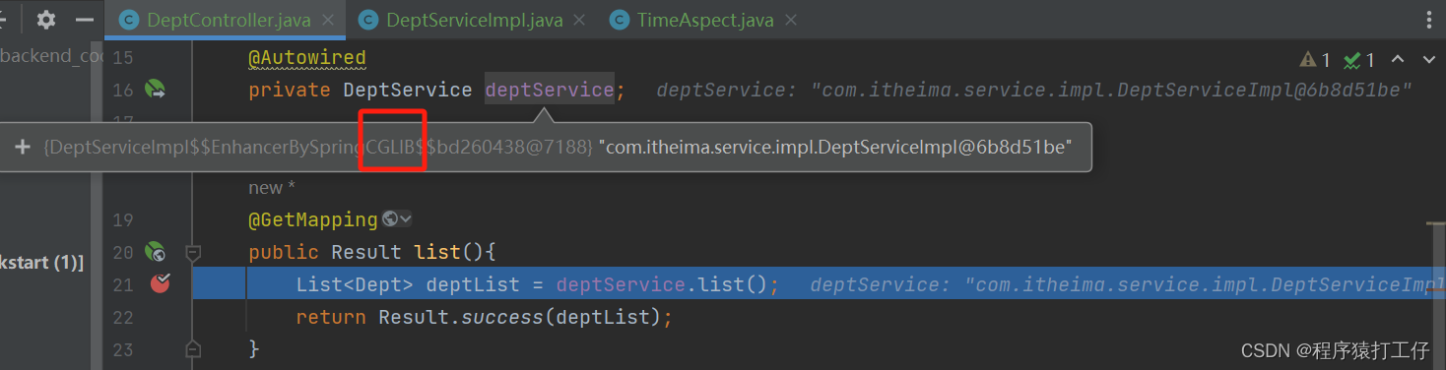Toggle the breakpoint on line 21

[x=160, y=284]
